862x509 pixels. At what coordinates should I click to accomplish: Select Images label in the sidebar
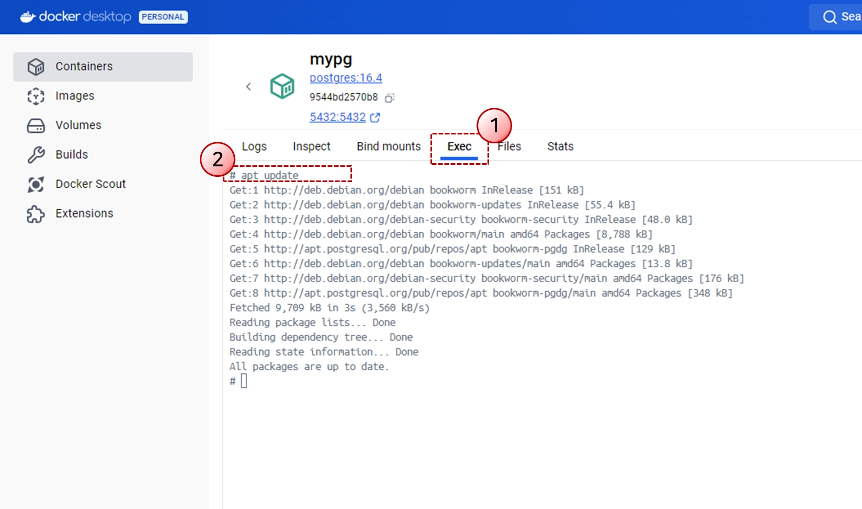pyautogui.click(x=75, y=96)
